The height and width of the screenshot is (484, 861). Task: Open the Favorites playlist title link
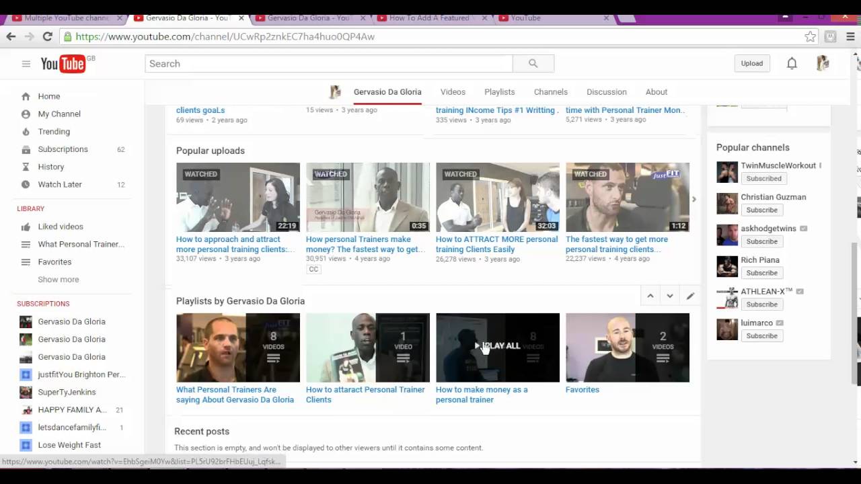(x=583, y=390)
